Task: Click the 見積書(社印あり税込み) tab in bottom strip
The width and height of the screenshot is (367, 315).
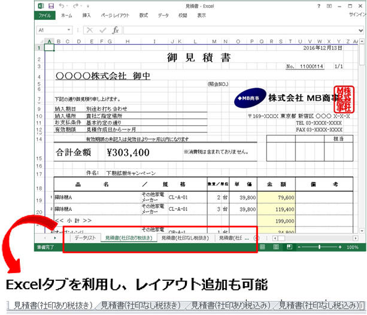Action: 230,305
